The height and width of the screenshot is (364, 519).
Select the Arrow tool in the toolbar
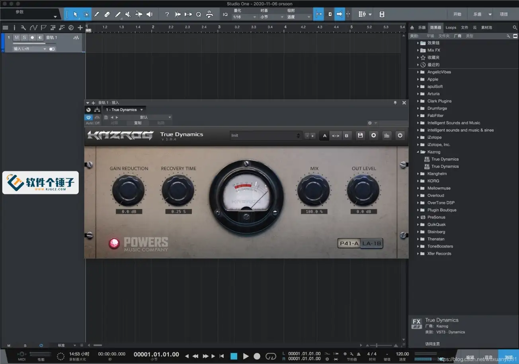[76, 14]
